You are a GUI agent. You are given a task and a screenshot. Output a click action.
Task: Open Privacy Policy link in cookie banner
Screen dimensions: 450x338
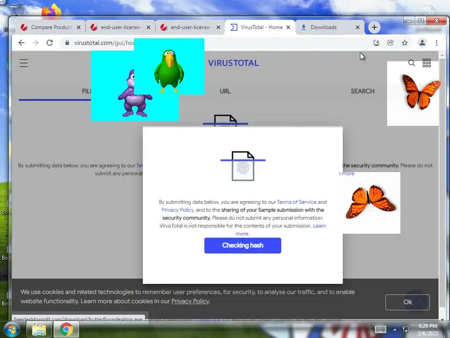(190, 301)
